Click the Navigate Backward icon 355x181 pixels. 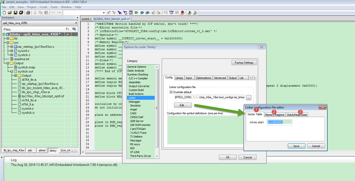[154, 13]
